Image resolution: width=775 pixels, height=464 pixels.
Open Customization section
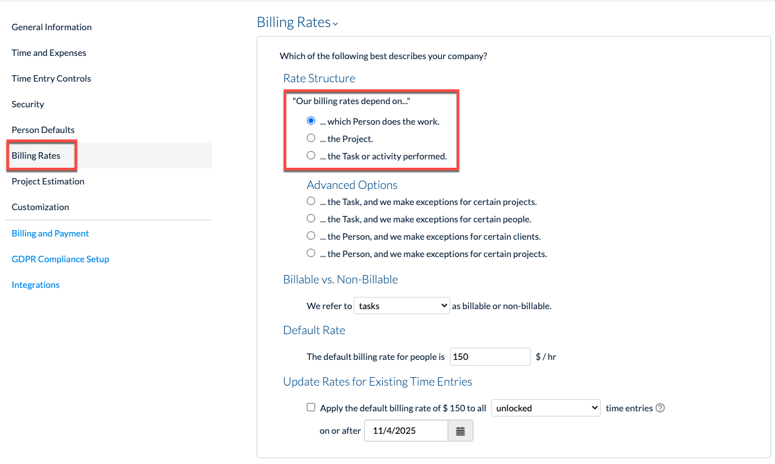click(x=41, y=207)
